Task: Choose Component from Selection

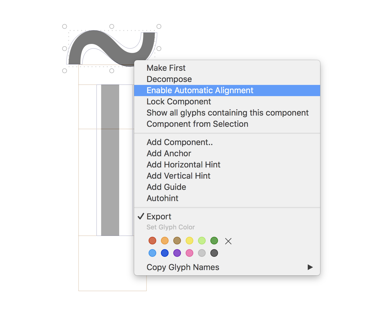Action: click(x=197, y=124)
